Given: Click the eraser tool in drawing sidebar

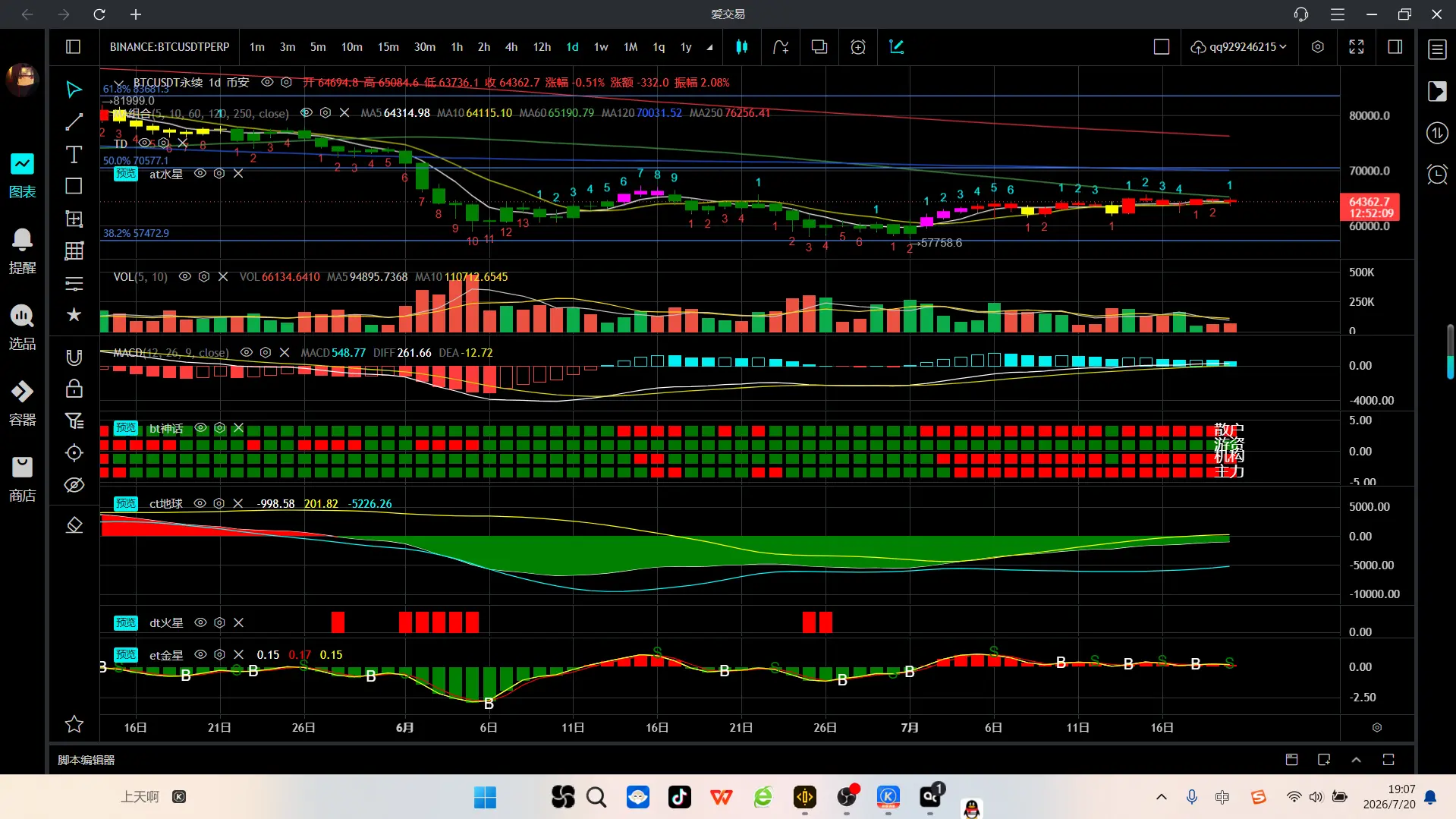Looking at the screenshot, I should 74,525.
